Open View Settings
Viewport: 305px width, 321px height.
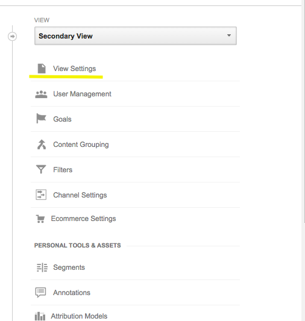(x=75, y=69)
